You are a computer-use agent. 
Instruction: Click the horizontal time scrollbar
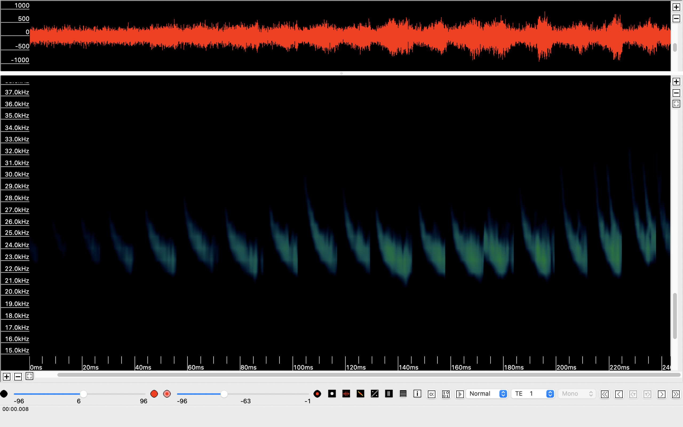point(367,375)
